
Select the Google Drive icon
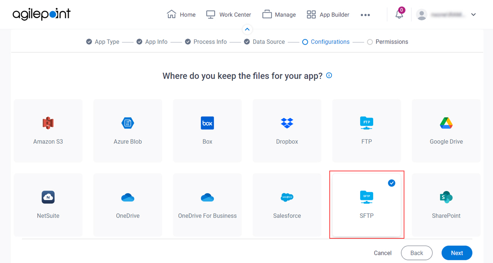point(446,123)
